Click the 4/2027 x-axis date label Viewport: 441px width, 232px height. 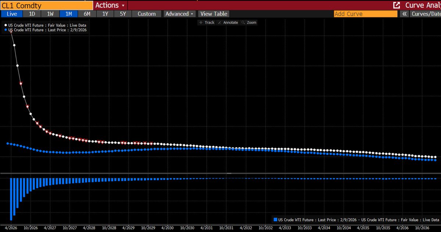pos(50,228)
